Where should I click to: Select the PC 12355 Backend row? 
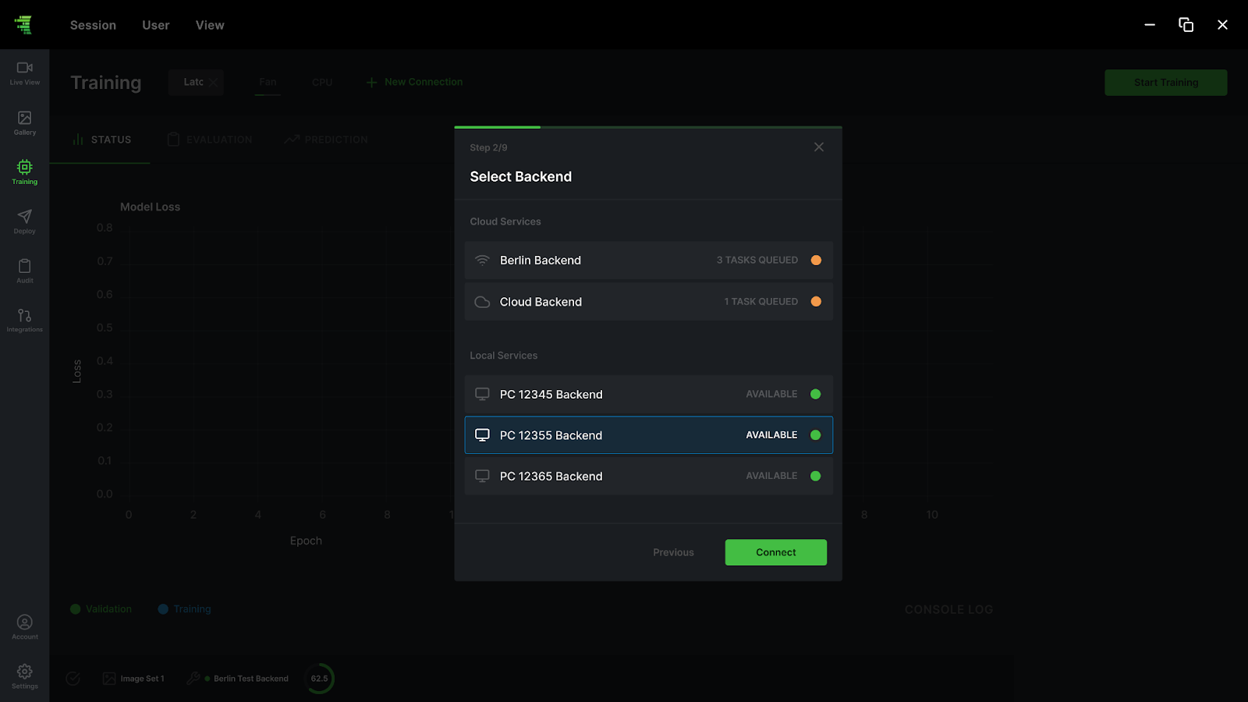pos(649,434)
